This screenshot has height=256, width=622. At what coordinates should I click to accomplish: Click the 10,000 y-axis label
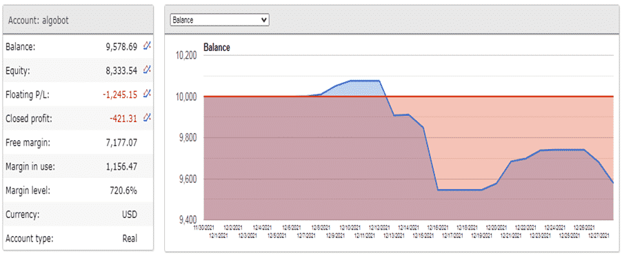[186, 97]
